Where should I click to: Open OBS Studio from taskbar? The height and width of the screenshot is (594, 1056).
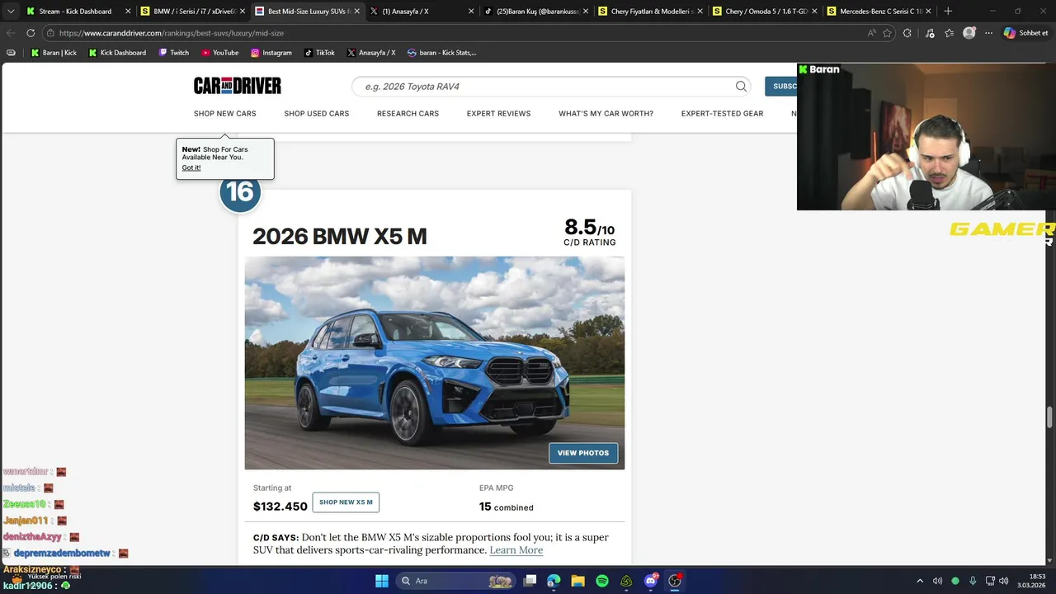(x=675, y=581)
